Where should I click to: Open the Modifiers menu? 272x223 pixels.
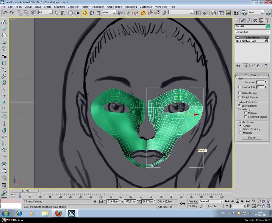click(59, 7)
